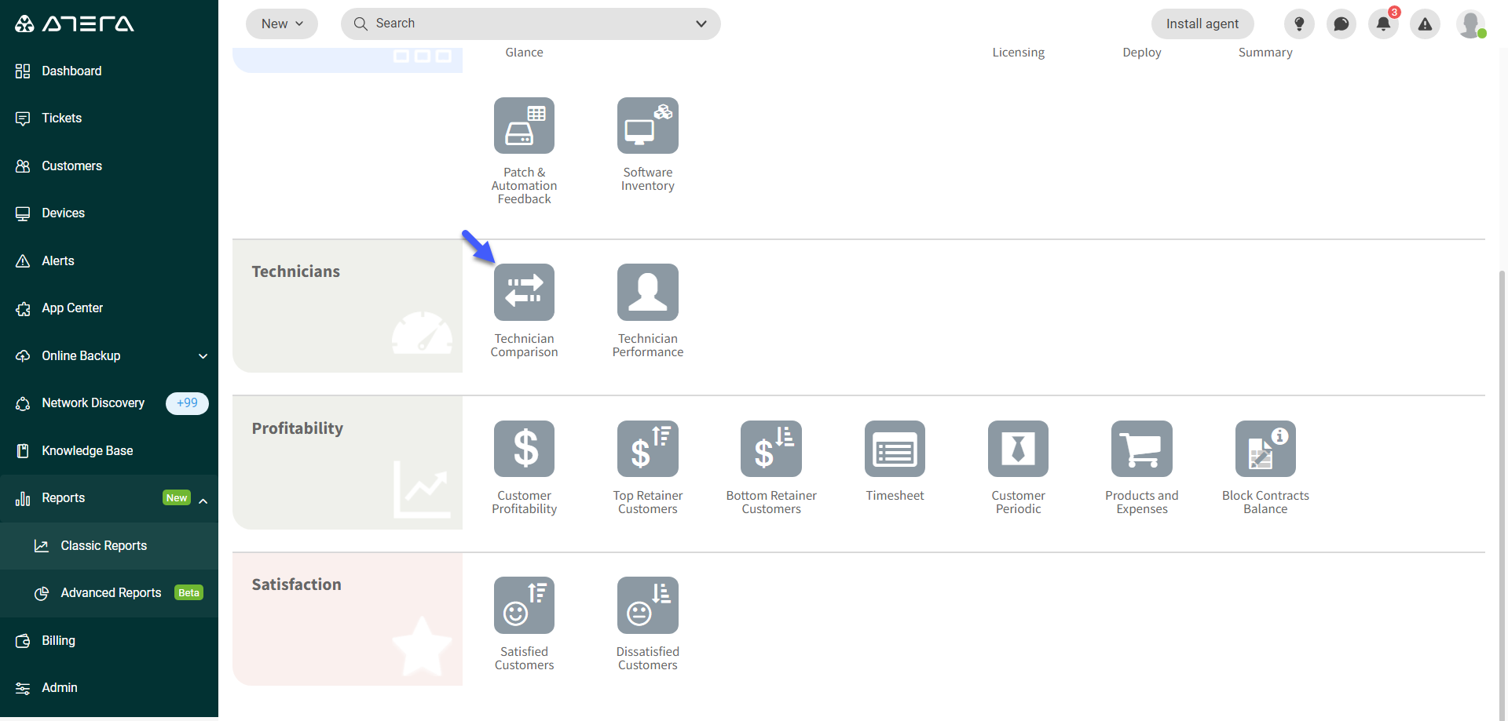Image resolution: width=1508 pixels, height=721 pixels.
Task: Expand the search bar dropdown arrow
Action: [x=701, y=24]
